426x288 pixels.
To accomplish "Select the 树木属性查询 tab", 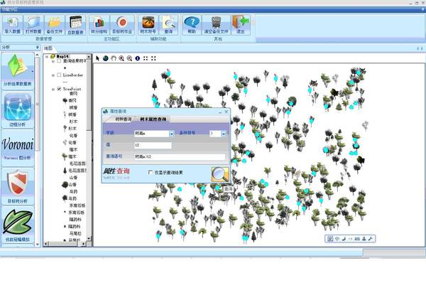I will [153, 120].
